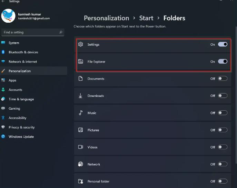Enable the Music folder toggle
Screen dimensions: 237x188
[223, 113]
